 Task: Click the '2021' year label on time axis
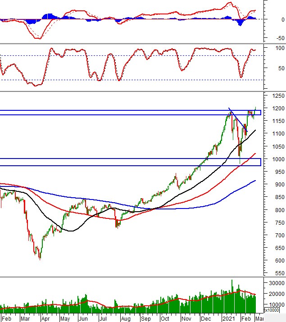[x=229, y=319]
